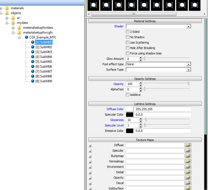Open file browser for Decal texture
Viewport: 208px width, 190px height.
(188, 183)
